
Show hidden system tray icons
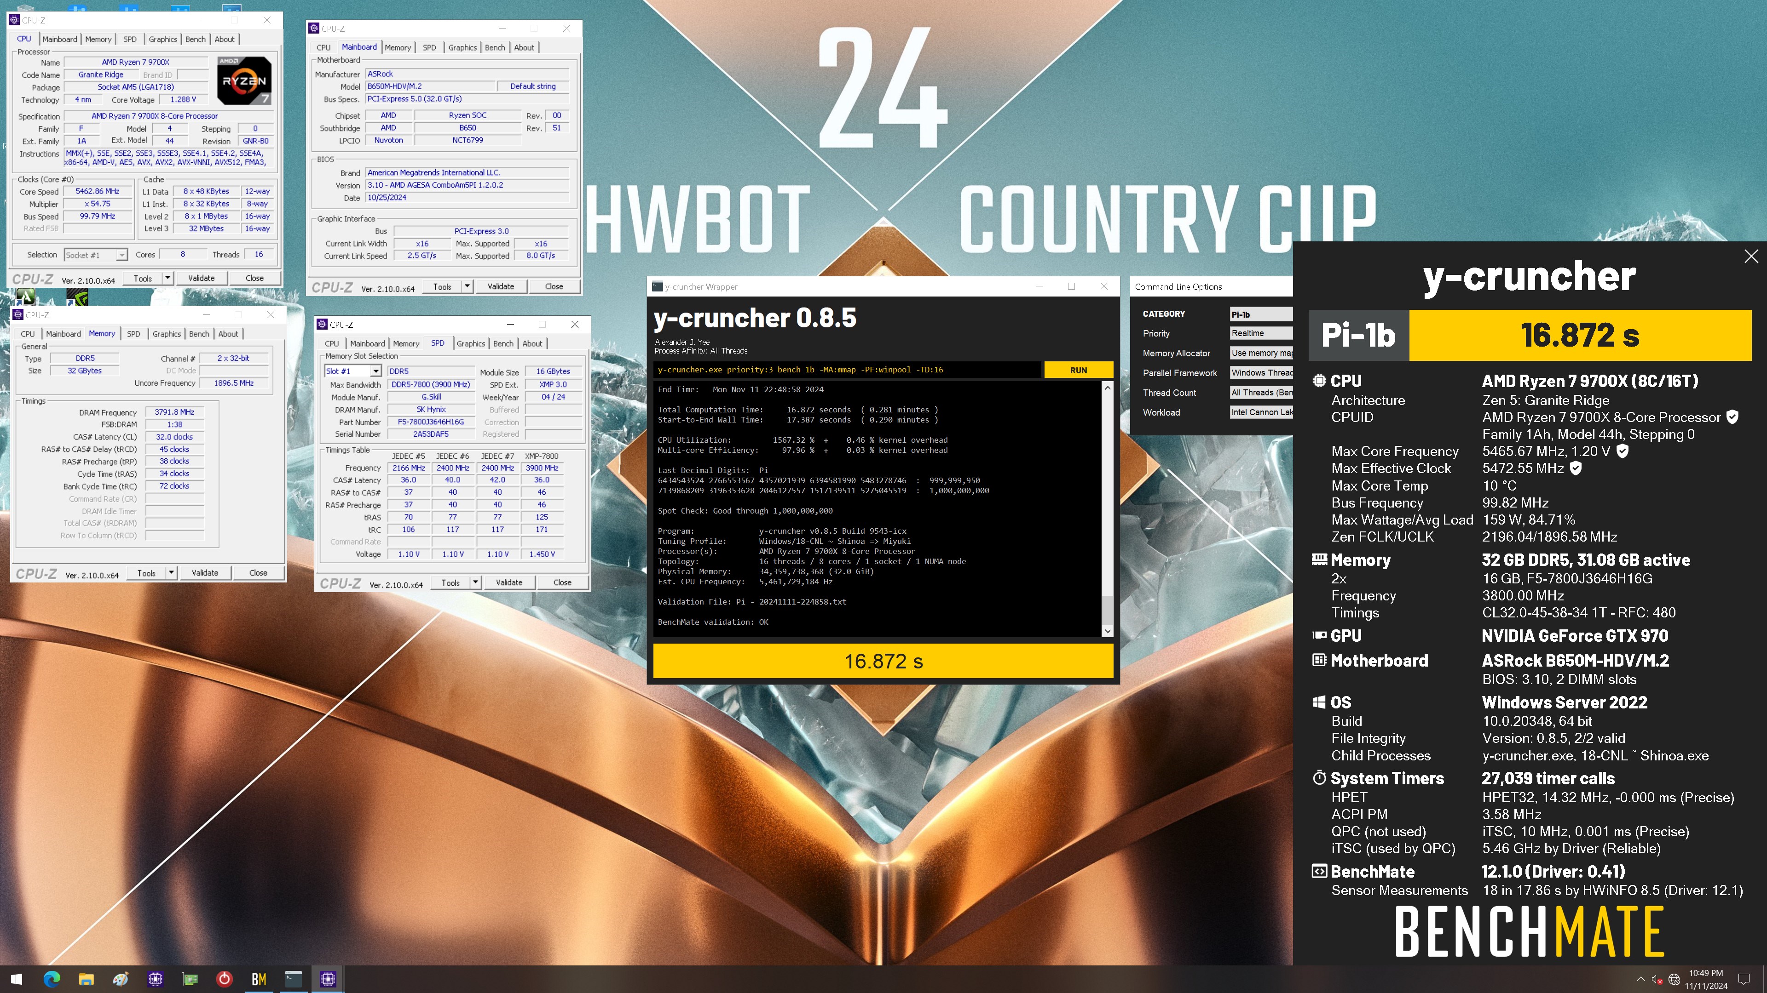(x=1640, y=979)
